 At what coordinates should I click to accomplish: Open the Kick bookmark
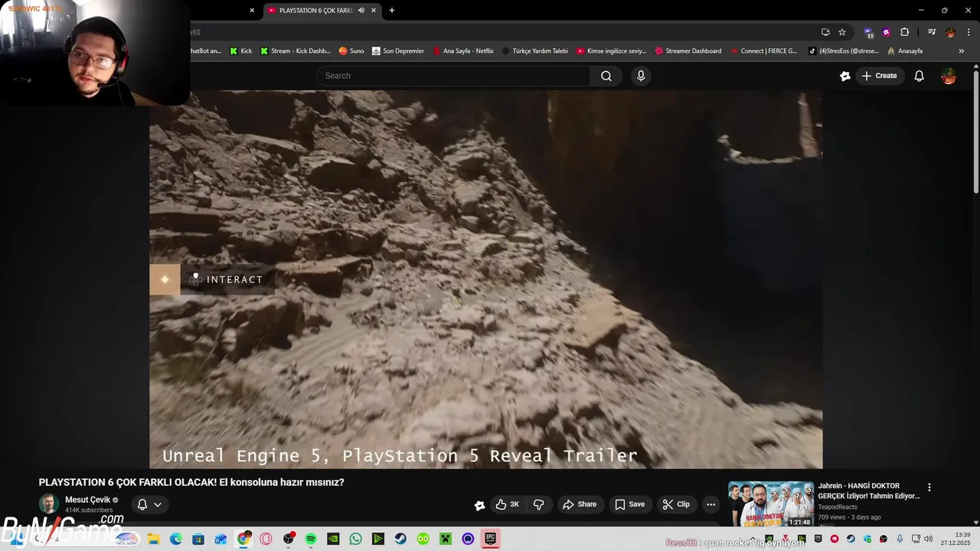pyautogui.click(x=241, y=51)
